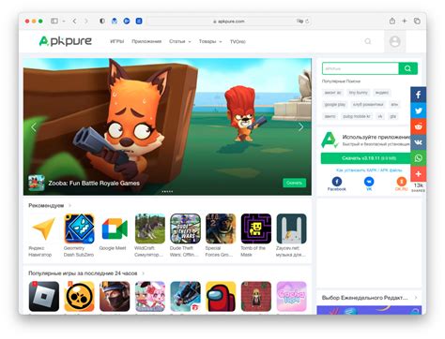Viewport: 445px width, 339px height.
Task: Open Yandex Navigator app icon
Action: tap(44, 228)
